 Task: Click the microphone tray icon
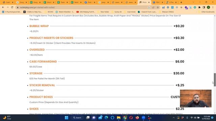pyautogui.click(x=187, y=118)
